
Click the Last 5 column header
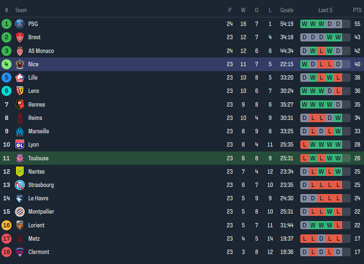tap(325, 10)
